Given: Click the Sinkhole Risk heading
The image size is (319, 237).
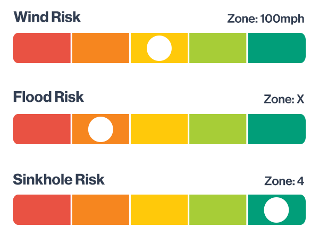Looking at the screenshot, I should pyautogui.click(x=59, y=179).
